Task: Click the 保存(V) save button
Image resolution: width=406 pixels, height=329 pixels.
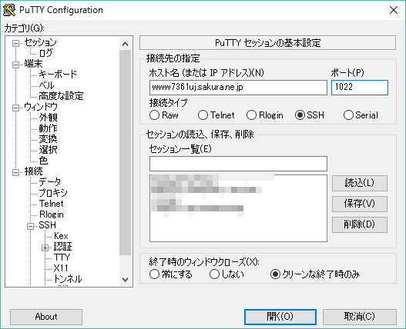Action: coord(360,204)
